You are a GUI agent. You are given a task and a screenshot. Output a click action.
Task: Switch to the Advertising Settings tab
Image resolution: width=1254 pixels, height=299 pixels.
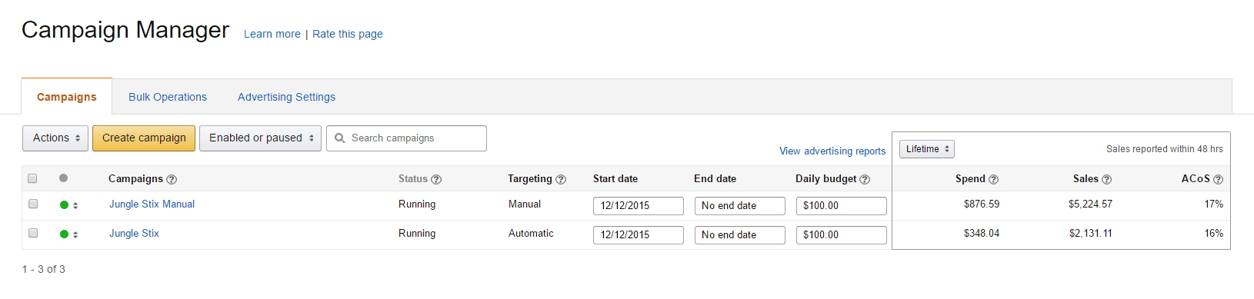[x=286, y=97]
